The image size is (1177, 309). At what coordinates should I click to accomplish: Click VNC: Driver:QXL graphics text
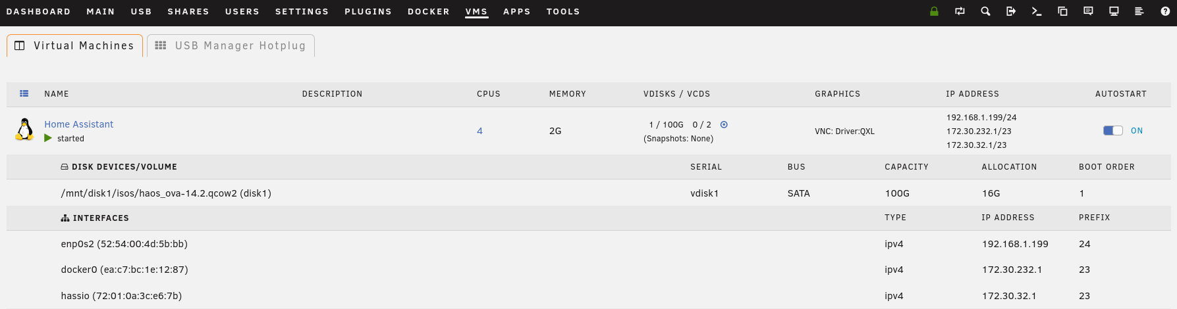point(844,131)
